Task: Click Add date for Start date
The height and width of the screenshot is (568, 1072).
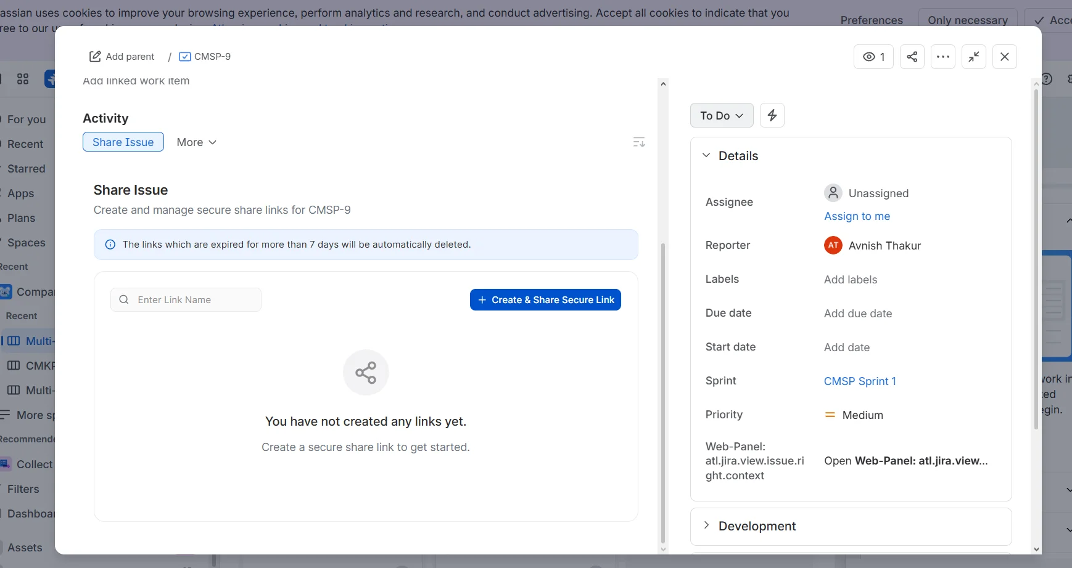Action: [x=847, y=347]
